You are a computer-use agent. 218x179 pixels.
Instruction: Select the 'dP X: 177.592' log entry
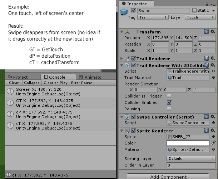pyautogui.click(x=60, y=114)
